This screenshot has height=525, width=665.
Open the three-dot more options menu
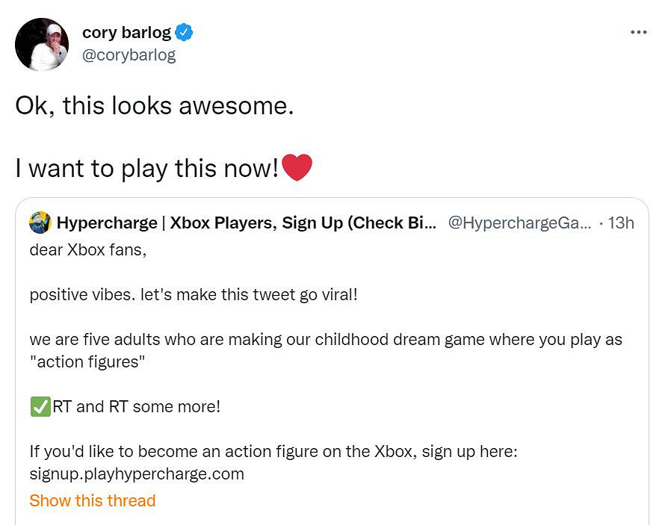pos(638,32)
